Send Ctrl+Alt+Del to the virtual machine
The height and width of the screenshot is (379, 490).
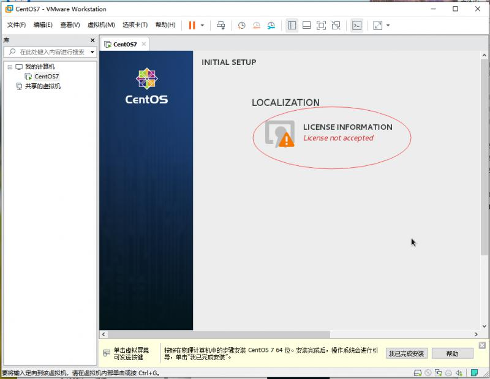tap(221, 25)
